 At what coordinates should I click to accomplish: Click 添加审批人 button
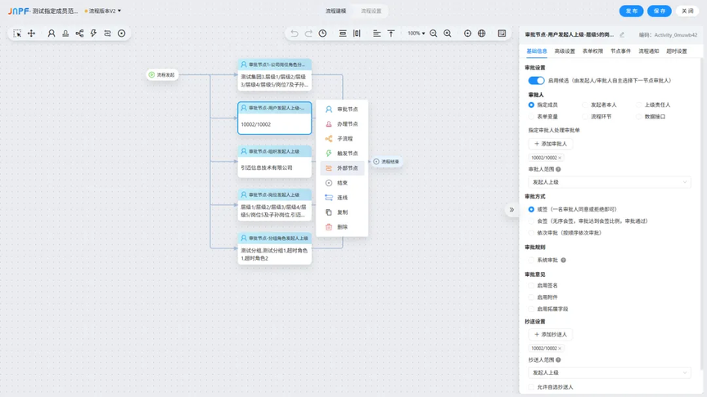pos(551,144)
